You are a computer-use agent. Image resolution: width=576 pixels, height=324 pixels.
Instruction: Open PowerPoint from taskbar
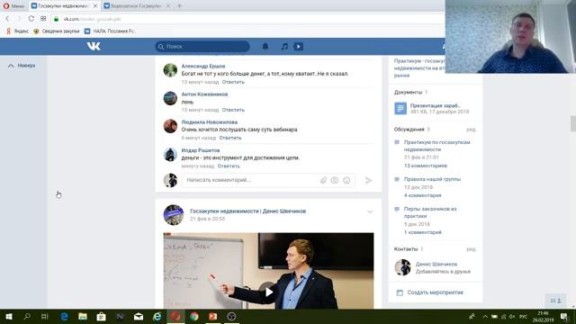tap(212, 317)
